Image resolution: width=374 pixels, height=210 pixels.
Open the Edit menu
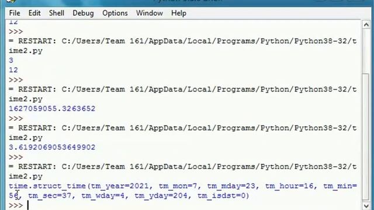click(x=34, y=13)
